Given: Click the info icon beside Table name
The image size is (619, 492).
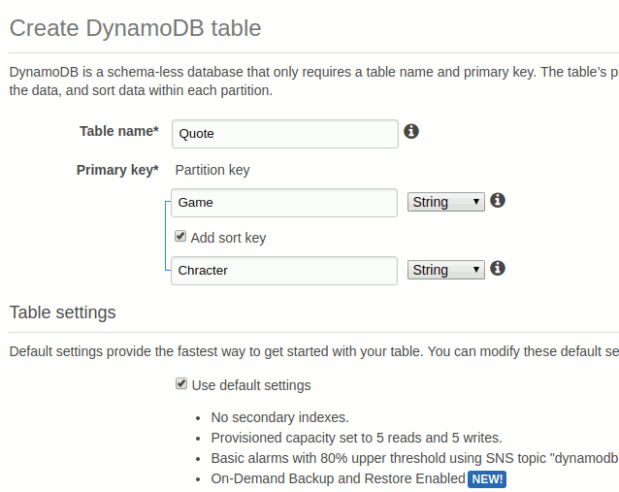Looking at the screenshot, I should point(411,131).
